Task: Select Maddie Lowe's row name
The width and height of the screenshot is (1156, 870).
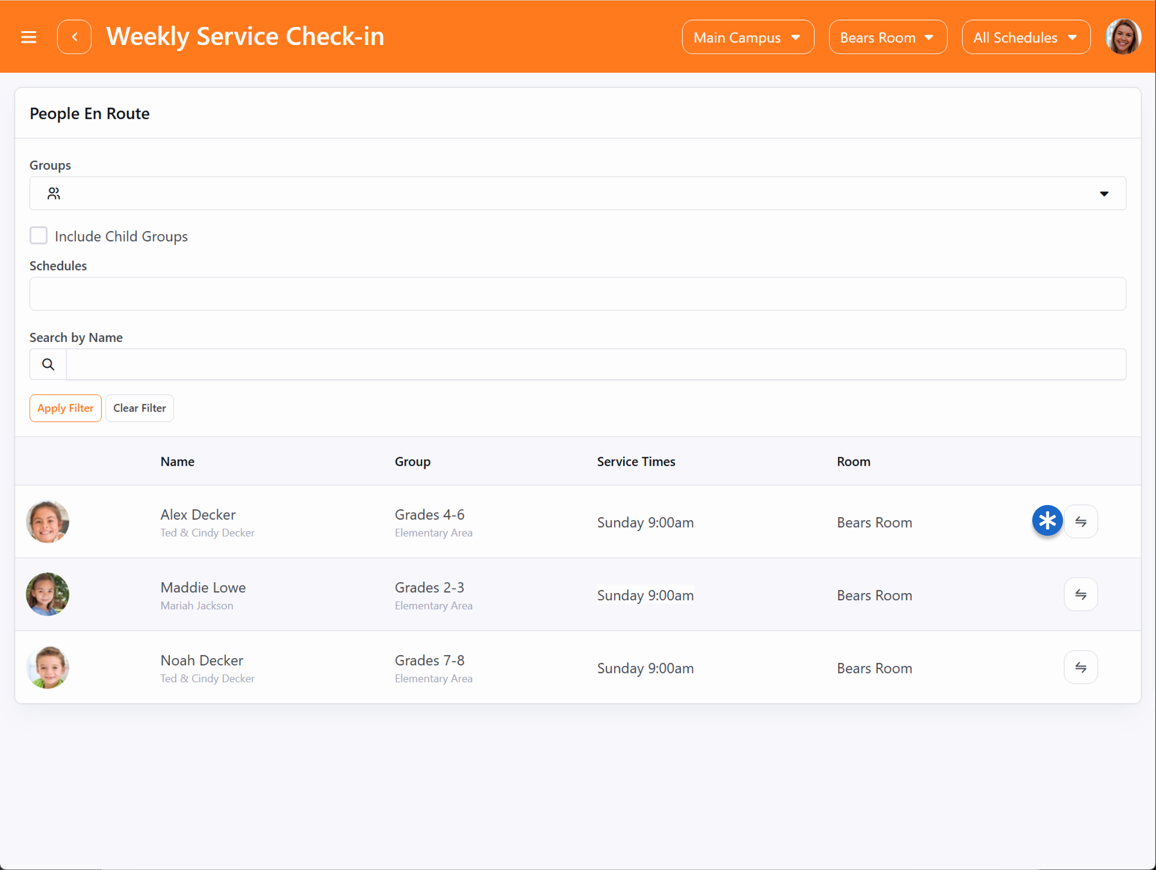Action: click(203, 588)
